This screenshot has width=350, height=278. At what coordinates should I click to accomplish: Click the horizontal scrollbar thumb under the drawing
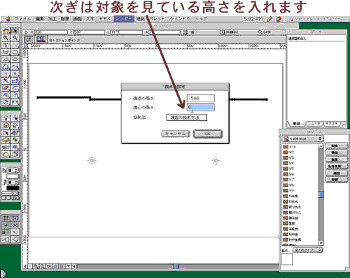point(176,266)
